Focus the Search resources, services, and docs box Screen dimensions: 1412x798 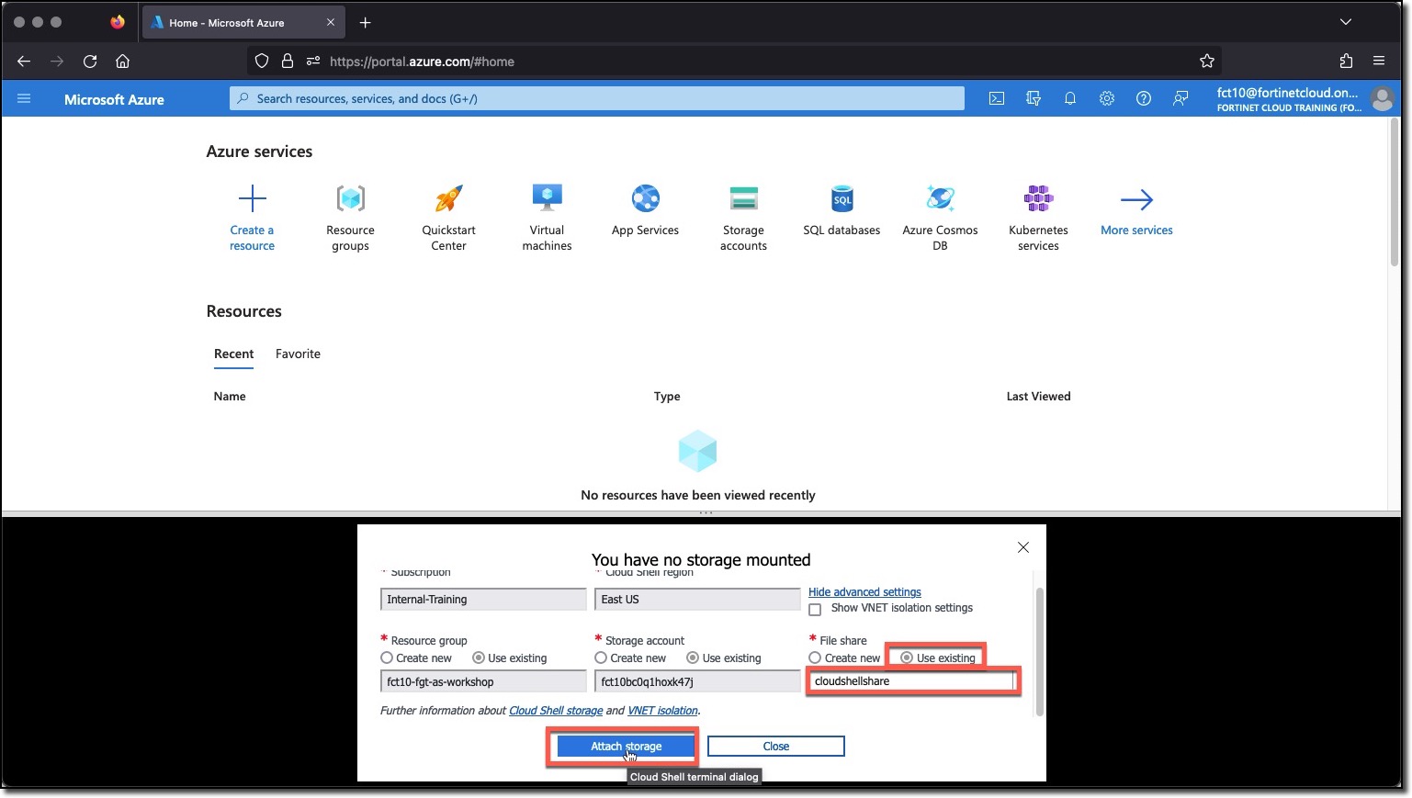tap(597, 98)
